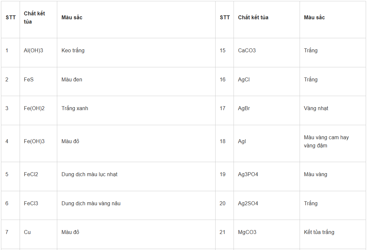Image resolution: width=367 pixels, height=250 pixels.
Task: Select the AgCl cell
Action: coord(244,80)
